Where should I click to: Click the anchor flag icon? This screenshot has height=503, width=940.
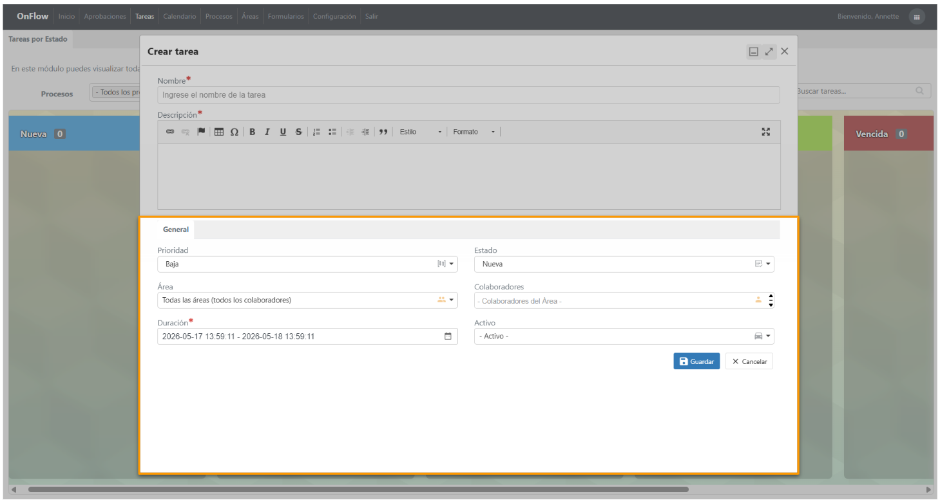point(201,132)
